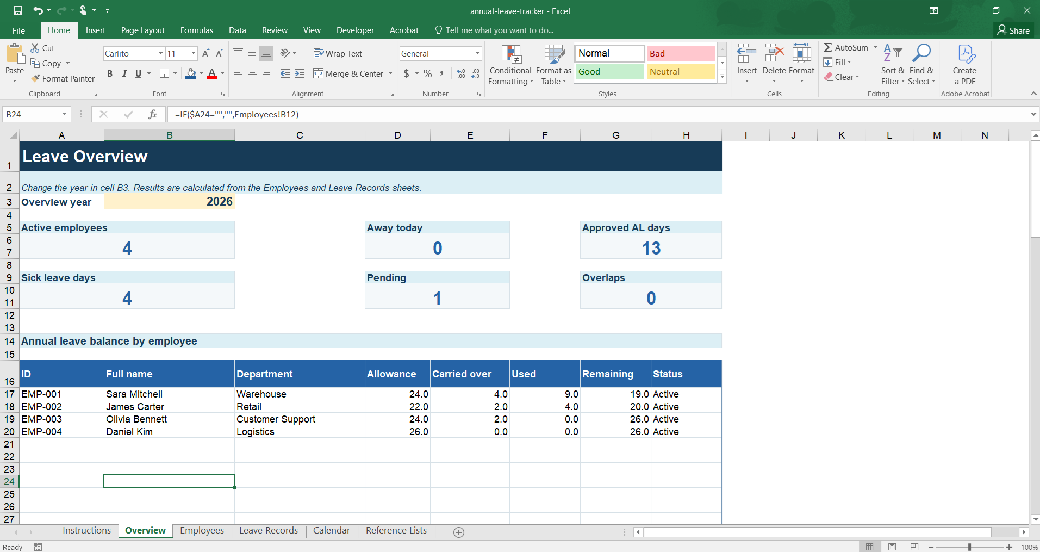The image size is (1040, 552).
Task: Click Increase Font Size icon
Action: pyautogui.click(x=205, y=53)
